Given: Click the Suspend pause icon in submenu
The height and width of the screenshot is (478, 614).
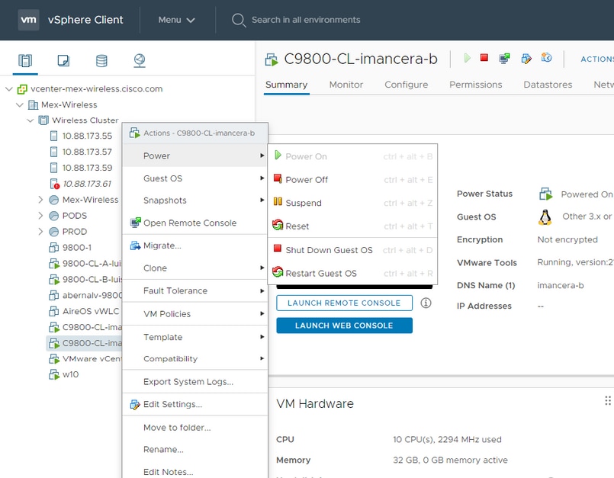Looking at the screenshot, I should point(278,201).
